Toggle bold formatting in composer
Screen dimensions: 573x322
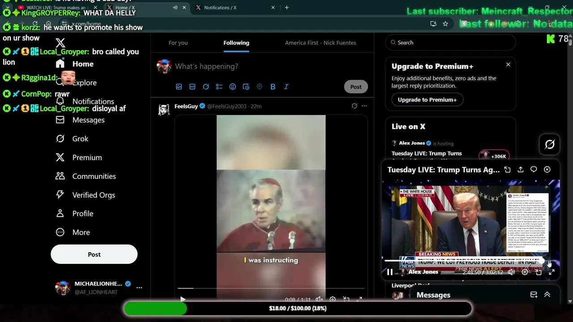click(273, 87)
